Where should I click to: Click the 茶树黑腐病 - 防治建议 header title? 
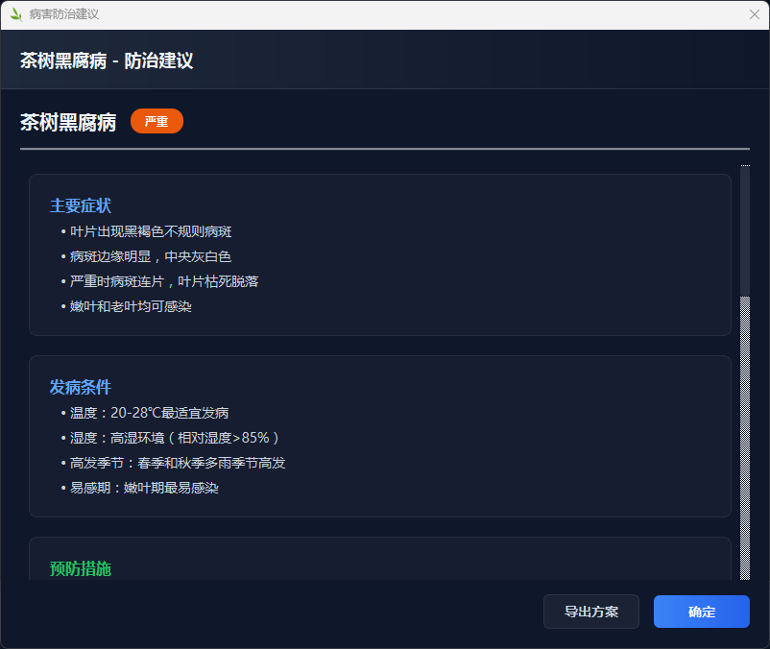[107, 60]
